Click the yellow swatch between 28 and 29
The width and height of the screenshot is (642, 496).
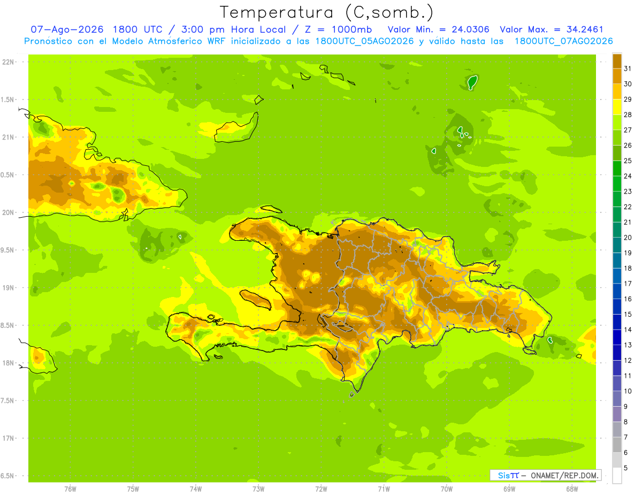pos(617,107)
